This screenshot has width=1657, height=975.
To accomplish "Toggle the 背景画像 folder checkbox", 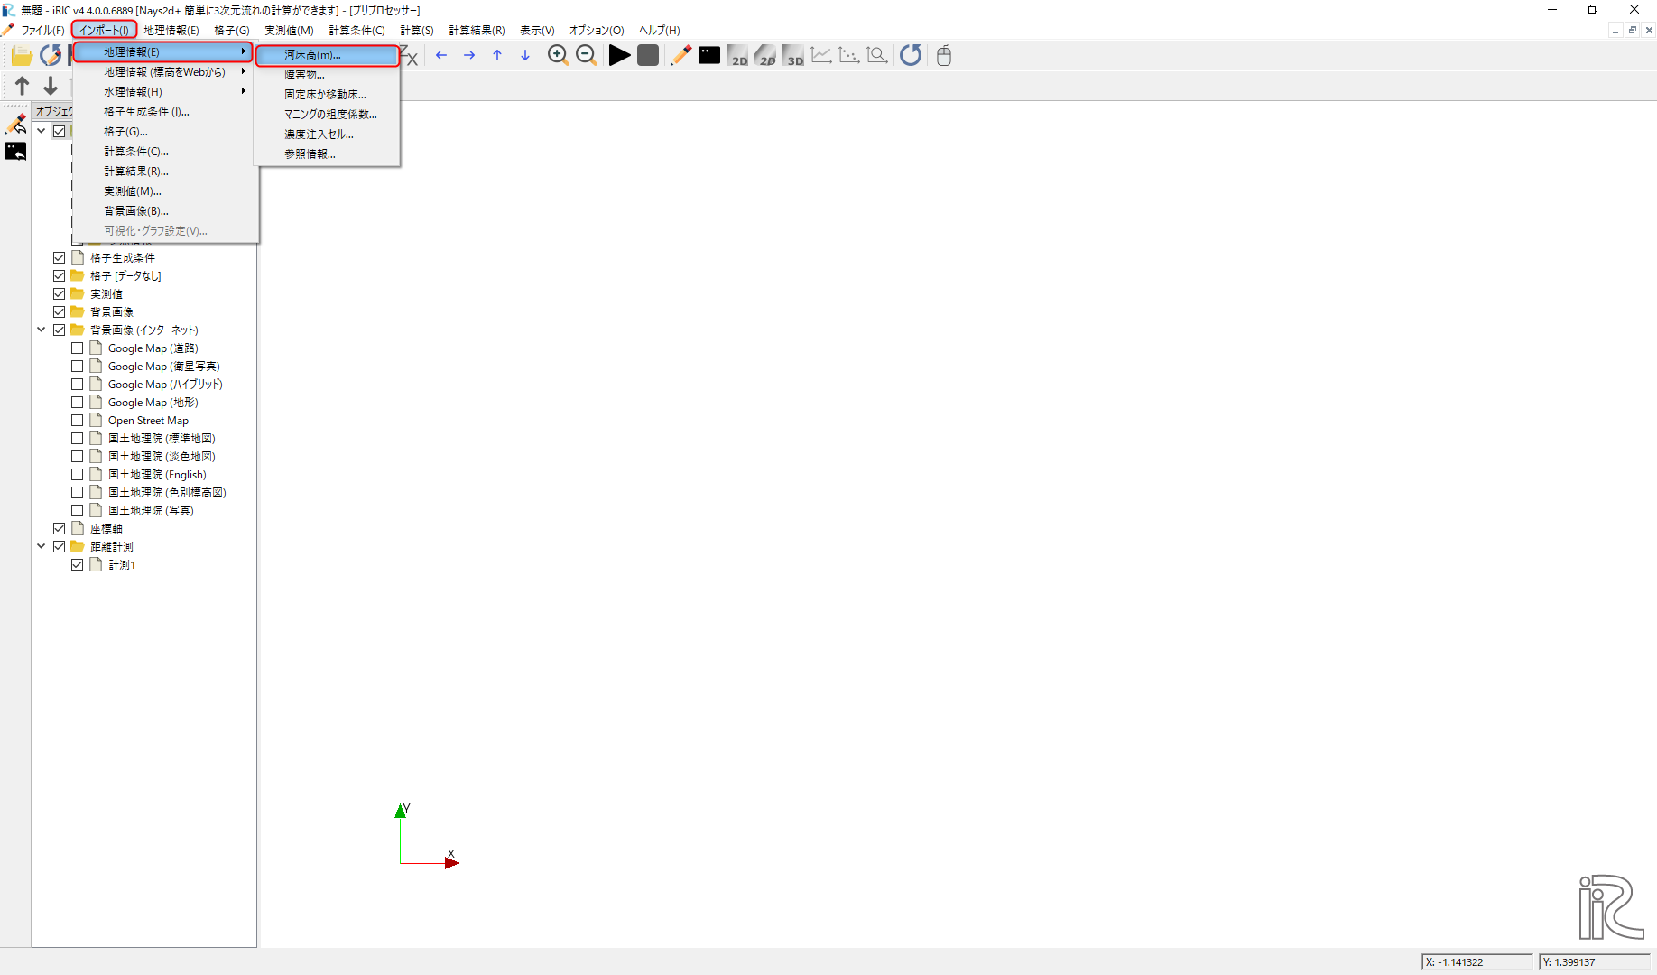I will click(60, 312).
